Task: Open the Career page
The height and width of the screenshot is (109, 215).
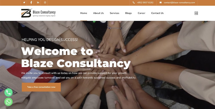Action: point(142,13)
